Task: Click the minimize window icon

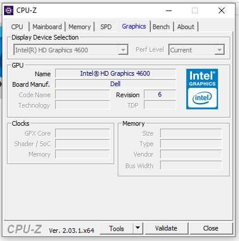Action: pos(169,10)
